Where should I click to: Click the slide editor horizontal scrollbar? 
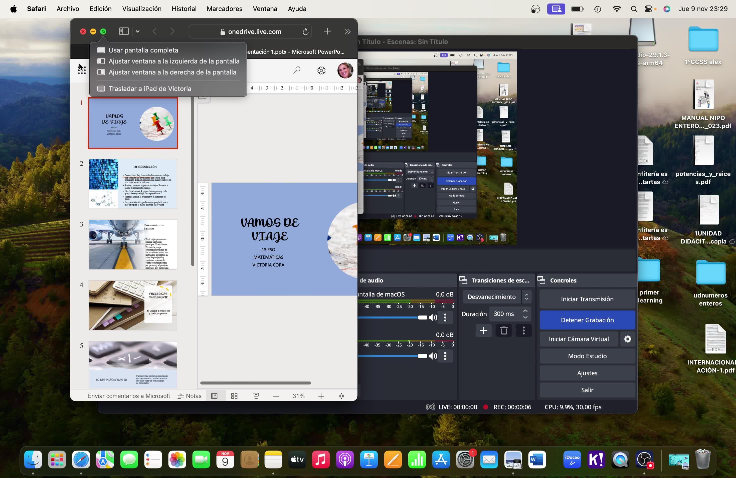point(255,383)
